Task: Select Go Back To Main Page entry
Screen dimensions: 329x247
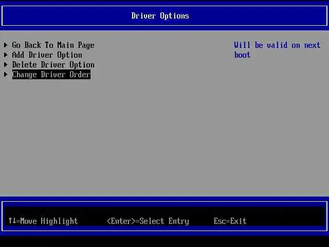Action: click(x=53, y=45)
